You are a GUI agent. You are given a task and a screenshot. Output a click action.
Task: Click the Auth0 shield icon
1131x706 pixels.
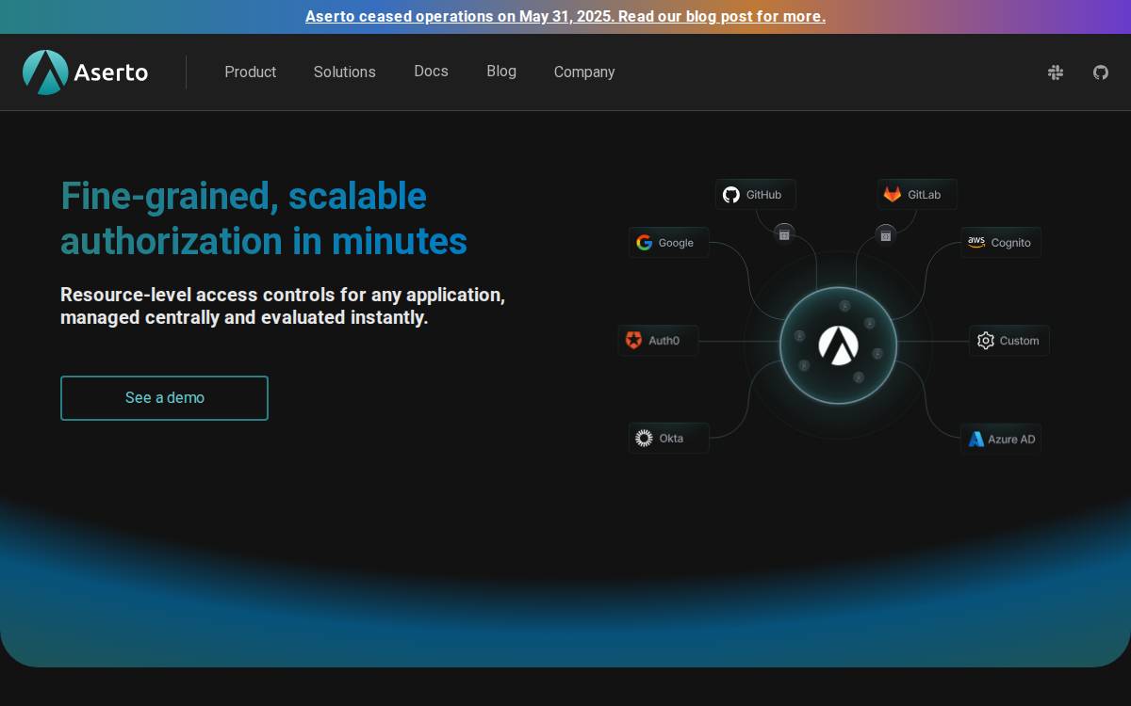(634, 341)
